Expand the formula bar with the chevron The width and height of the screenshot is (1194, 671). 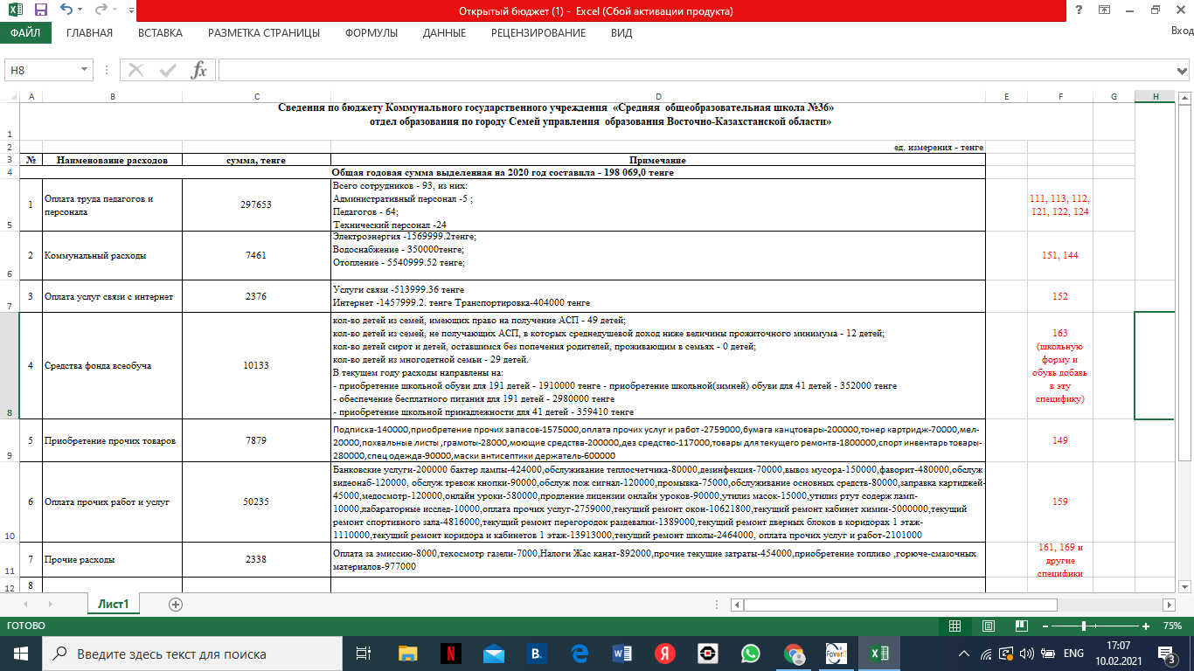pos(1183,70)
